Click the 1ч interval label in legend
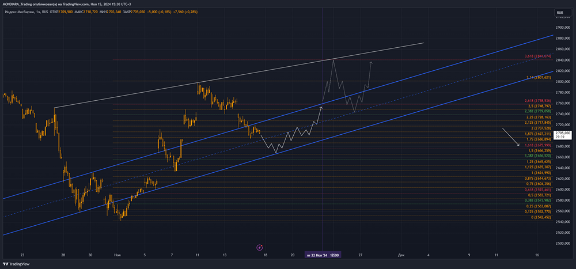The image size is (576, 269). [x=39, y=12]
